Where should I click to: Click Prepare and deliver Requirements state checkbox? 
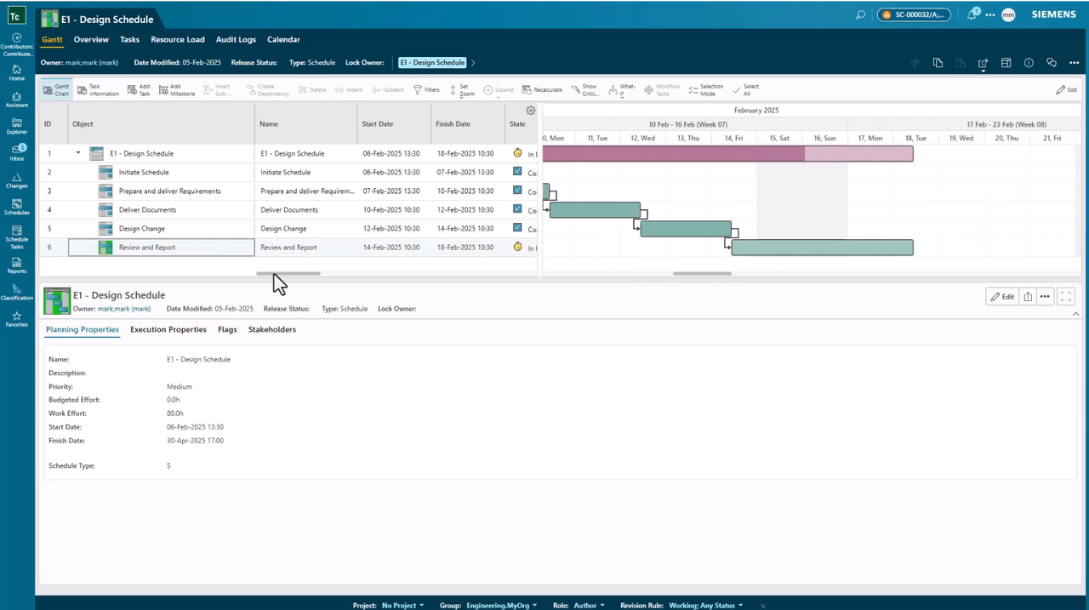tap(517, 191)
